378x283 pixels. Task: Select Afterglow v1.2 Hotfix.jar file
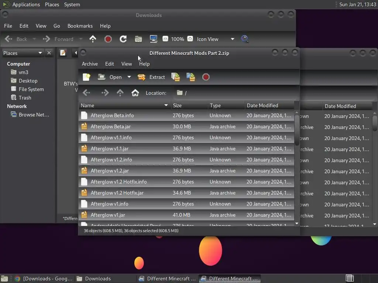click(x=186, y=193)
